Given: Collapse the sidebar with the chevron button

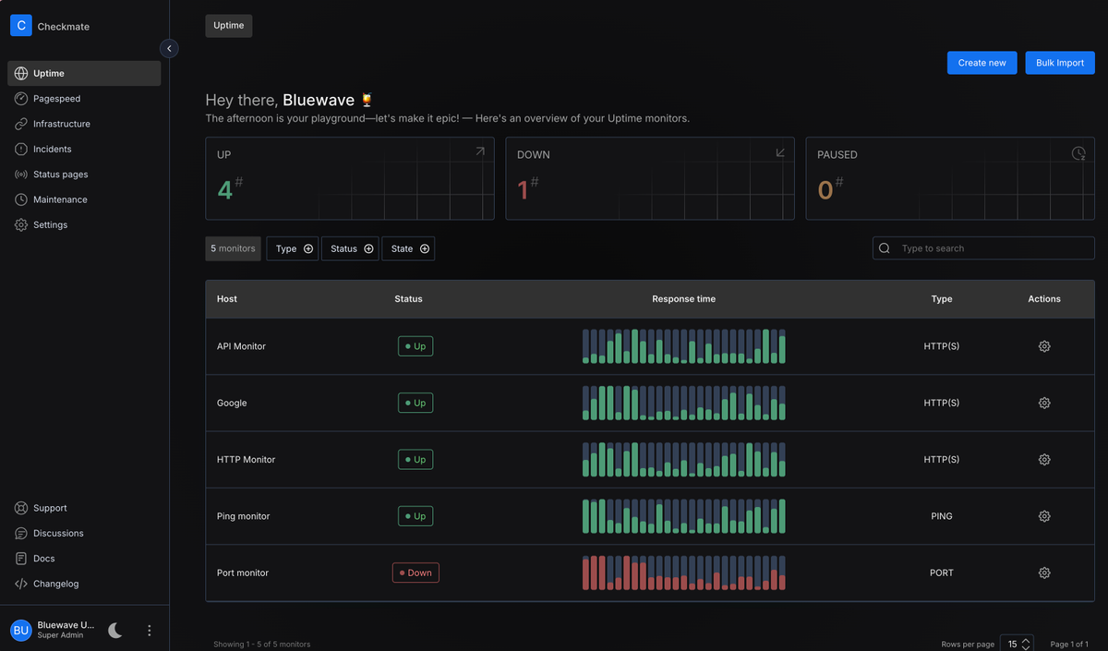Looking at the screenshot, I should [x=169, y=48].
